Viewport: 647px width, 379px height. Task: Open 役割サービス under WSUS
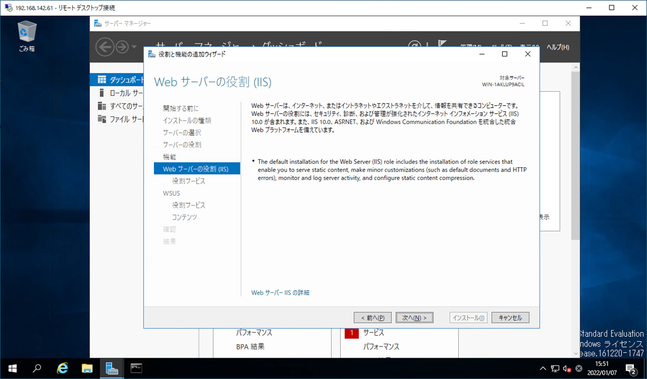point(188,205)
